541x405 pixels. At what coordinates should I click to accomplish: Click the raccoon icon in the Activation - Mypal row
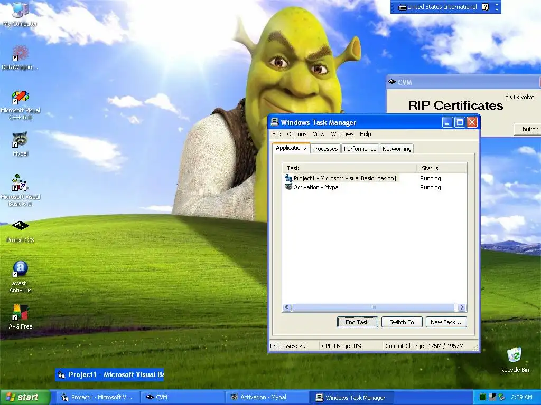click(288, 187)
